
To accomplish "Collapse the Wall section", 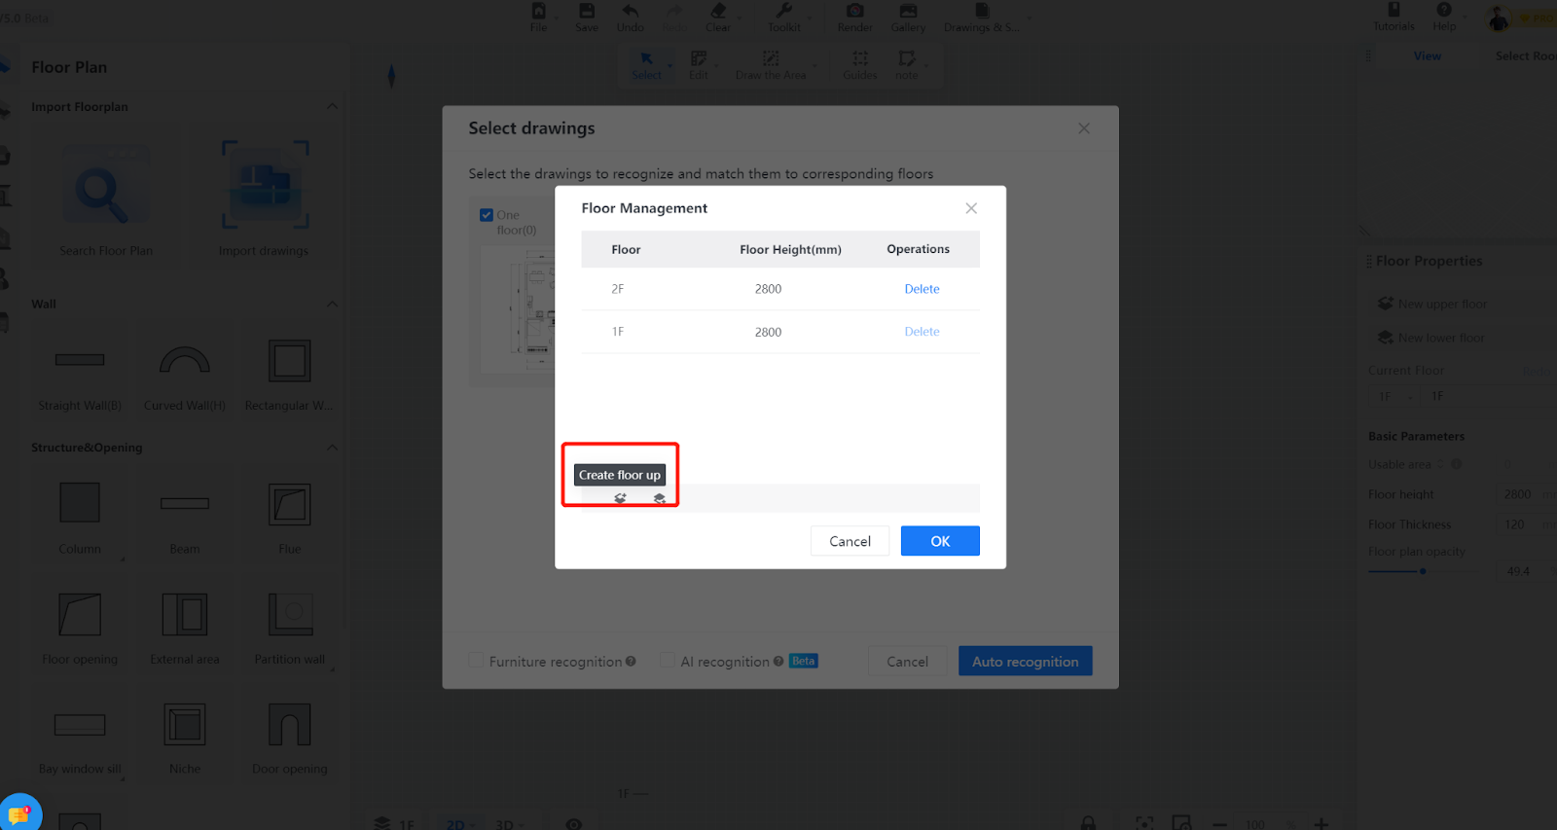I will click(332, 304).
